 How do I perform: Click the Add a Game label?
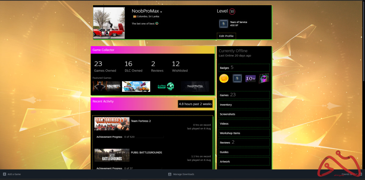coord(14,174)
